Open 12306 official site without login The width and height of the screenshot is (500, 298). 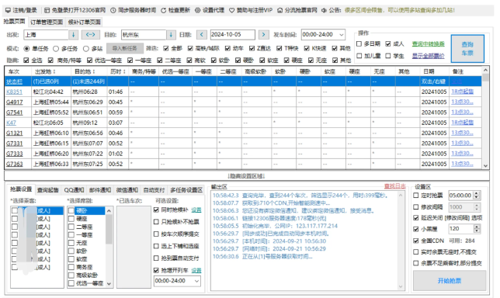coord(75,10)
